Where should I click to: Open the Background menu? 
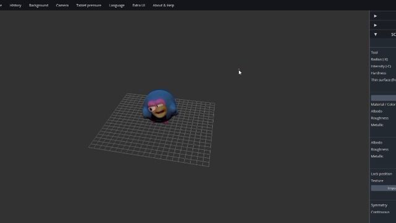[x=38, y=6]
